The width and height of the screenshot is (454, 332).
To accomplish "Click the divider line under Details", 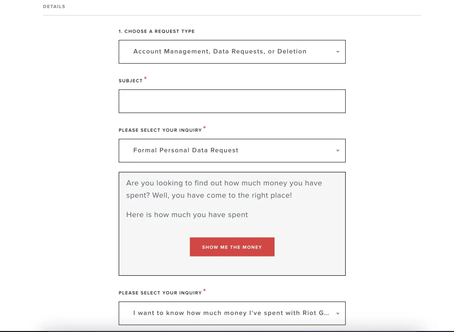I will 232,15.
